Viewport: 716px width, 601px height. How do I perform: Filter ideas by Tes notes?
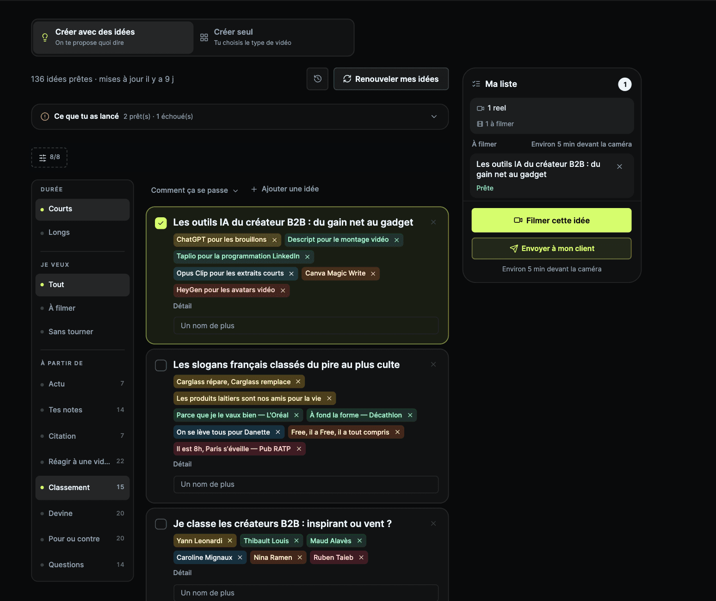click(82, 410)
